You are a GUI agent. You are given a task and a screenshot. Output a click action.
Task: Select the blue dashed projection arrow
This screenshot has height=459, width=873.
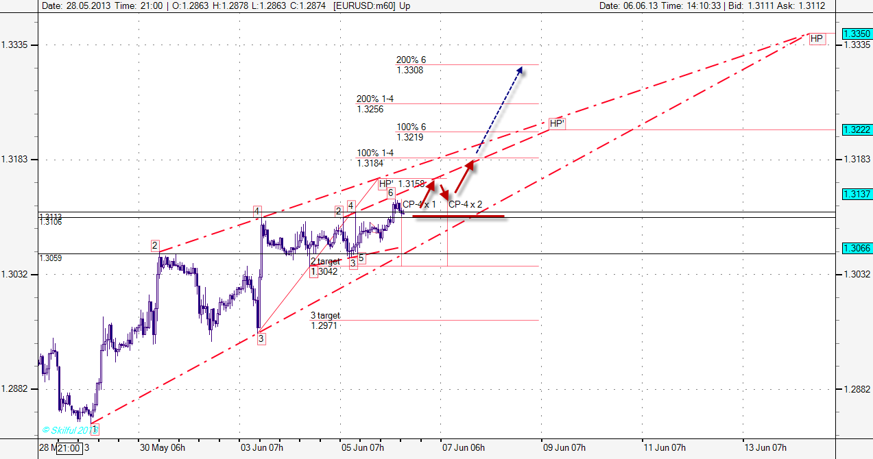[499, 110]
